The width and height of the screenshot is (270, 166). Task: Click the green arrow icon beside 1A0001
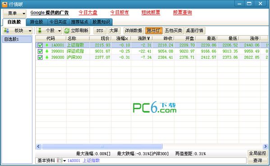coord(47,45)
